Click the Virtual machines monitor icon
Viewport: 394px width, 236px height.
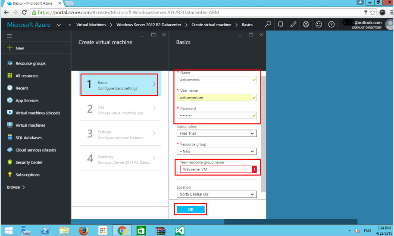coord(10,125)
